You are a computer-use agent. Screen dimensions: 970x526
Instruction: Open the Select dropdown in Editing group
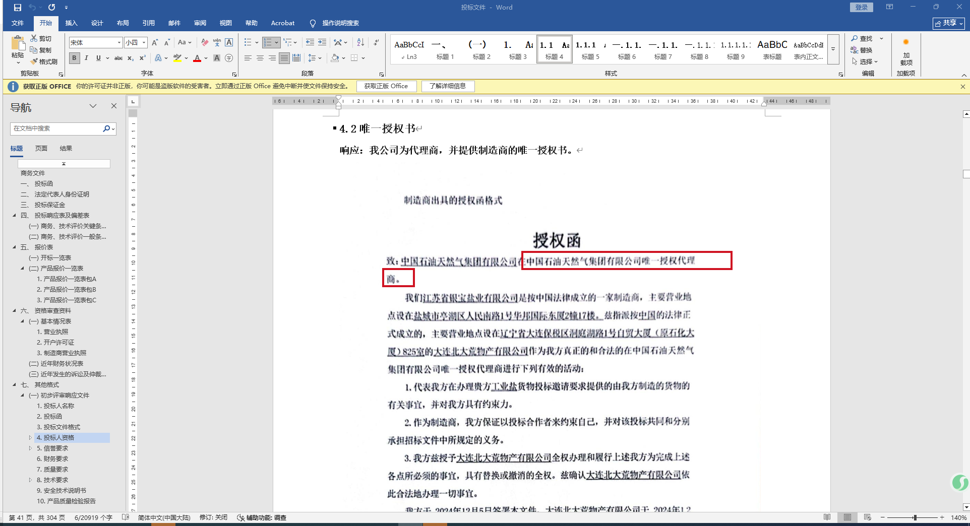coord(865,61)
